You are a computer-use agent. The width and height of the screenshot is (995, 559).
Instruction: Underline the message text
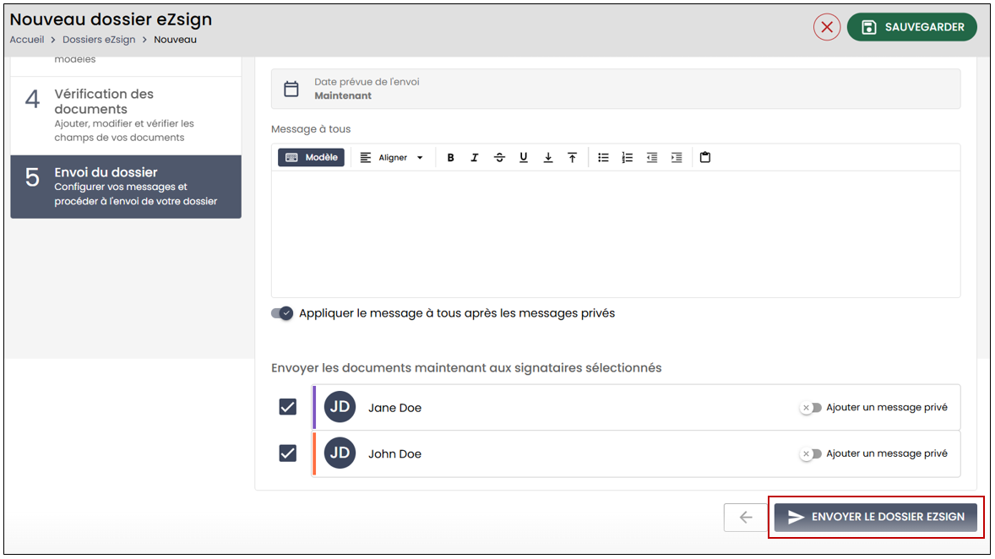click(524, 157)
